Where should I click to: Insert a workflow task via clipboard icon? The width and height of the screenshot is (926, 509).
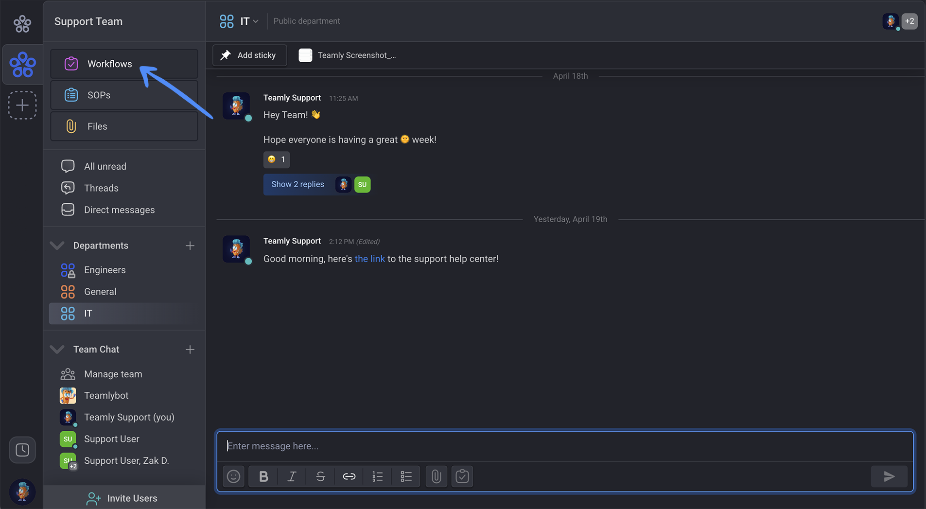(462, 476)
